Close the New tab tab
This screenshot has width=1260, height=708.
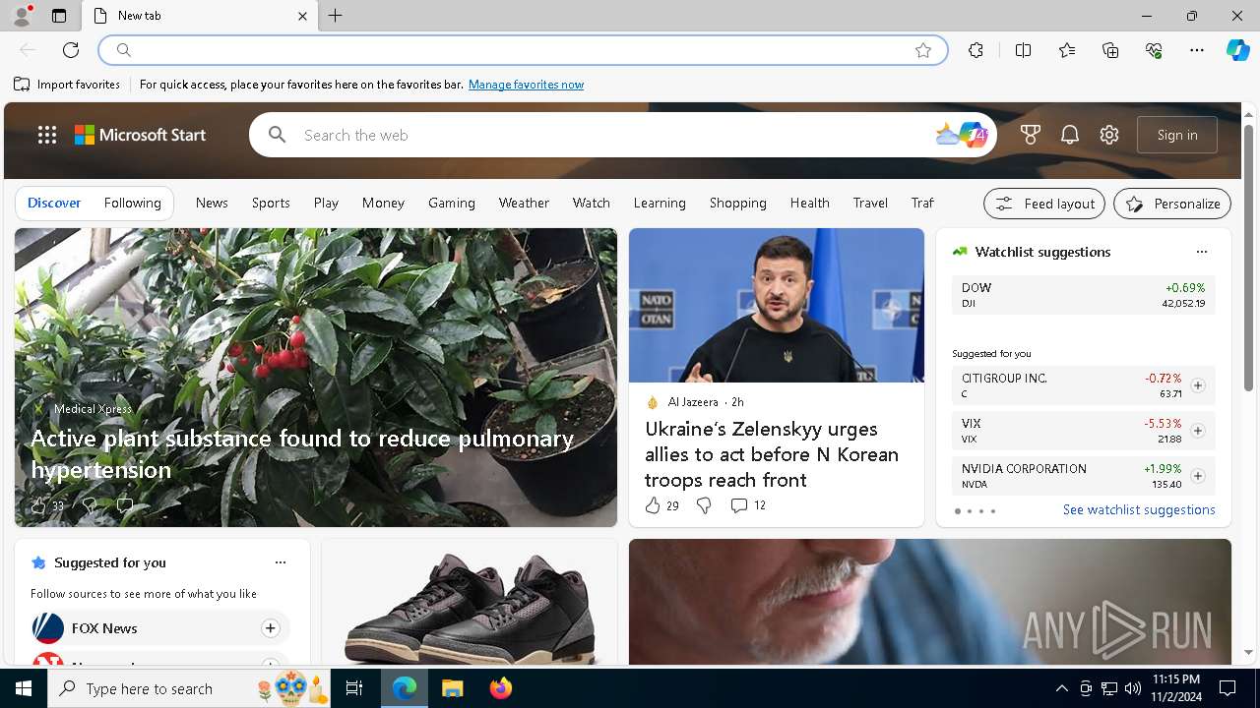click(302, 16)
